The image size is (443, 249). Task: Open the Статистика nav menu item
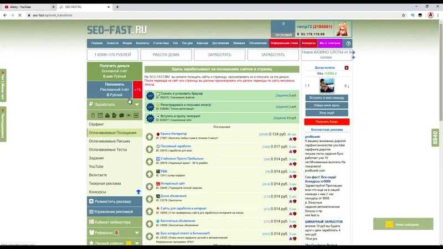click(x=161, y=43)
